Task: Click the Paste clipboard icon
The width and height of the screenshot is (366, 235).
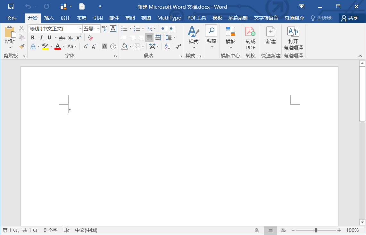Action: pyautogui.click(x=10, y=32)
